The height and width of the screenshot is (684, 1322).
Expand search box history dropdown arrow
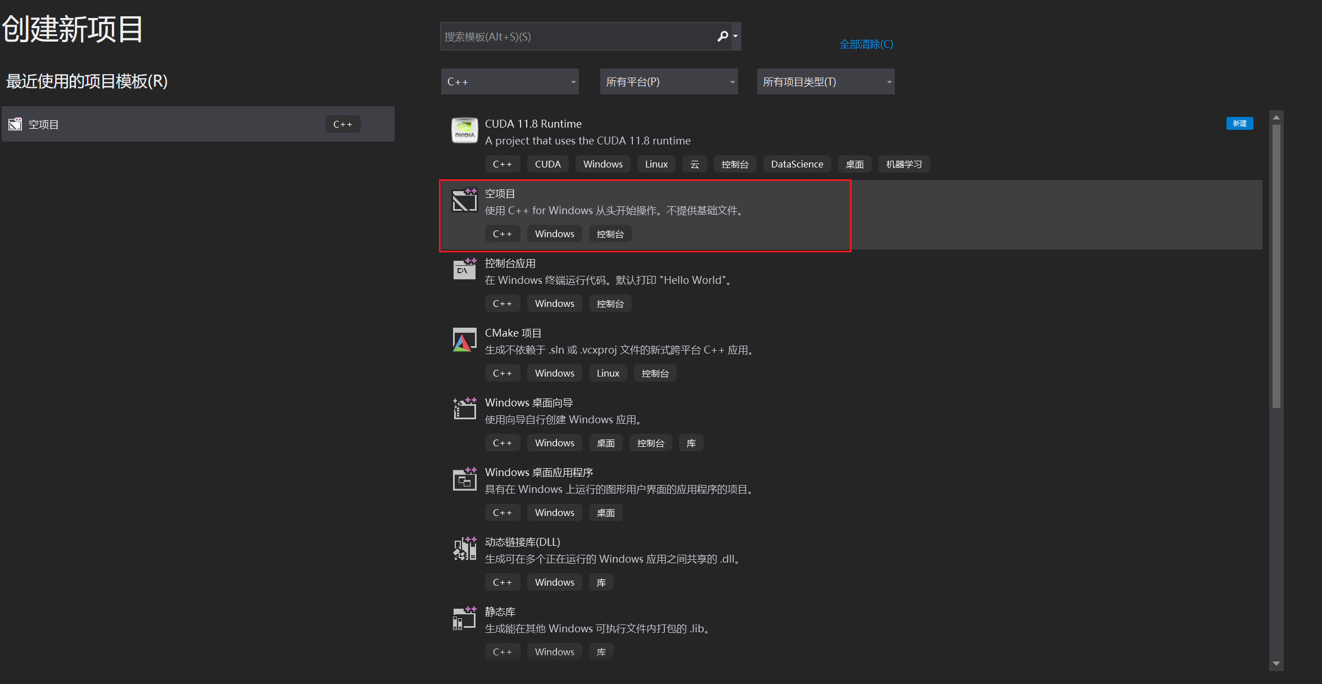735,37
